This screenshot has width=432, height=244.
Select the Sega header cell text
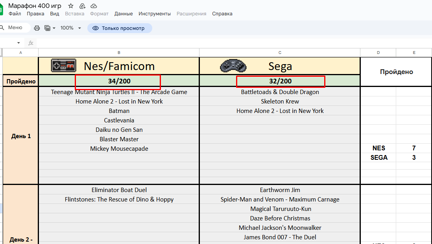point(280,67)
